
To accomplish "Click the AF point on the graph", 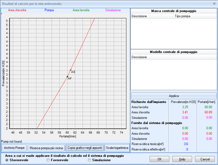I will [67, 77].
